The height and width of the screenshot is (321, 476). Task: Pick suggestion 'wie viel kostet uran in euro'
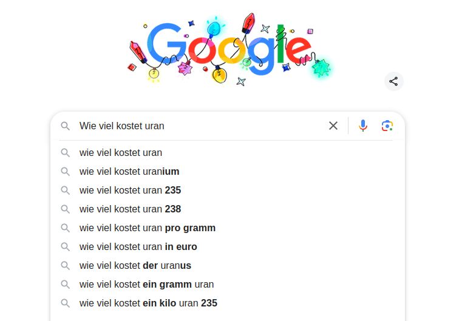(138, 247)
